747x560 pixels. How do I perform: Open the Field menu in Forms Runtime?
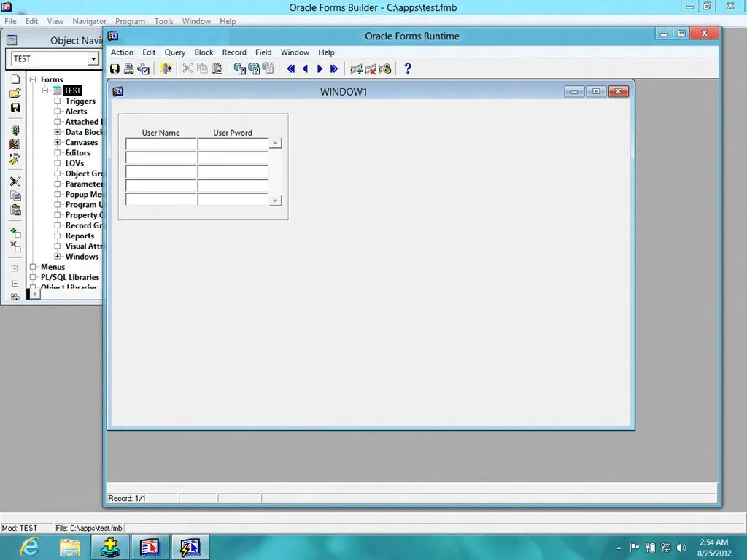point(263,52)
